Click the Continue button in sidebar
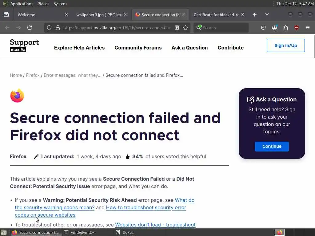 [272, 146]
